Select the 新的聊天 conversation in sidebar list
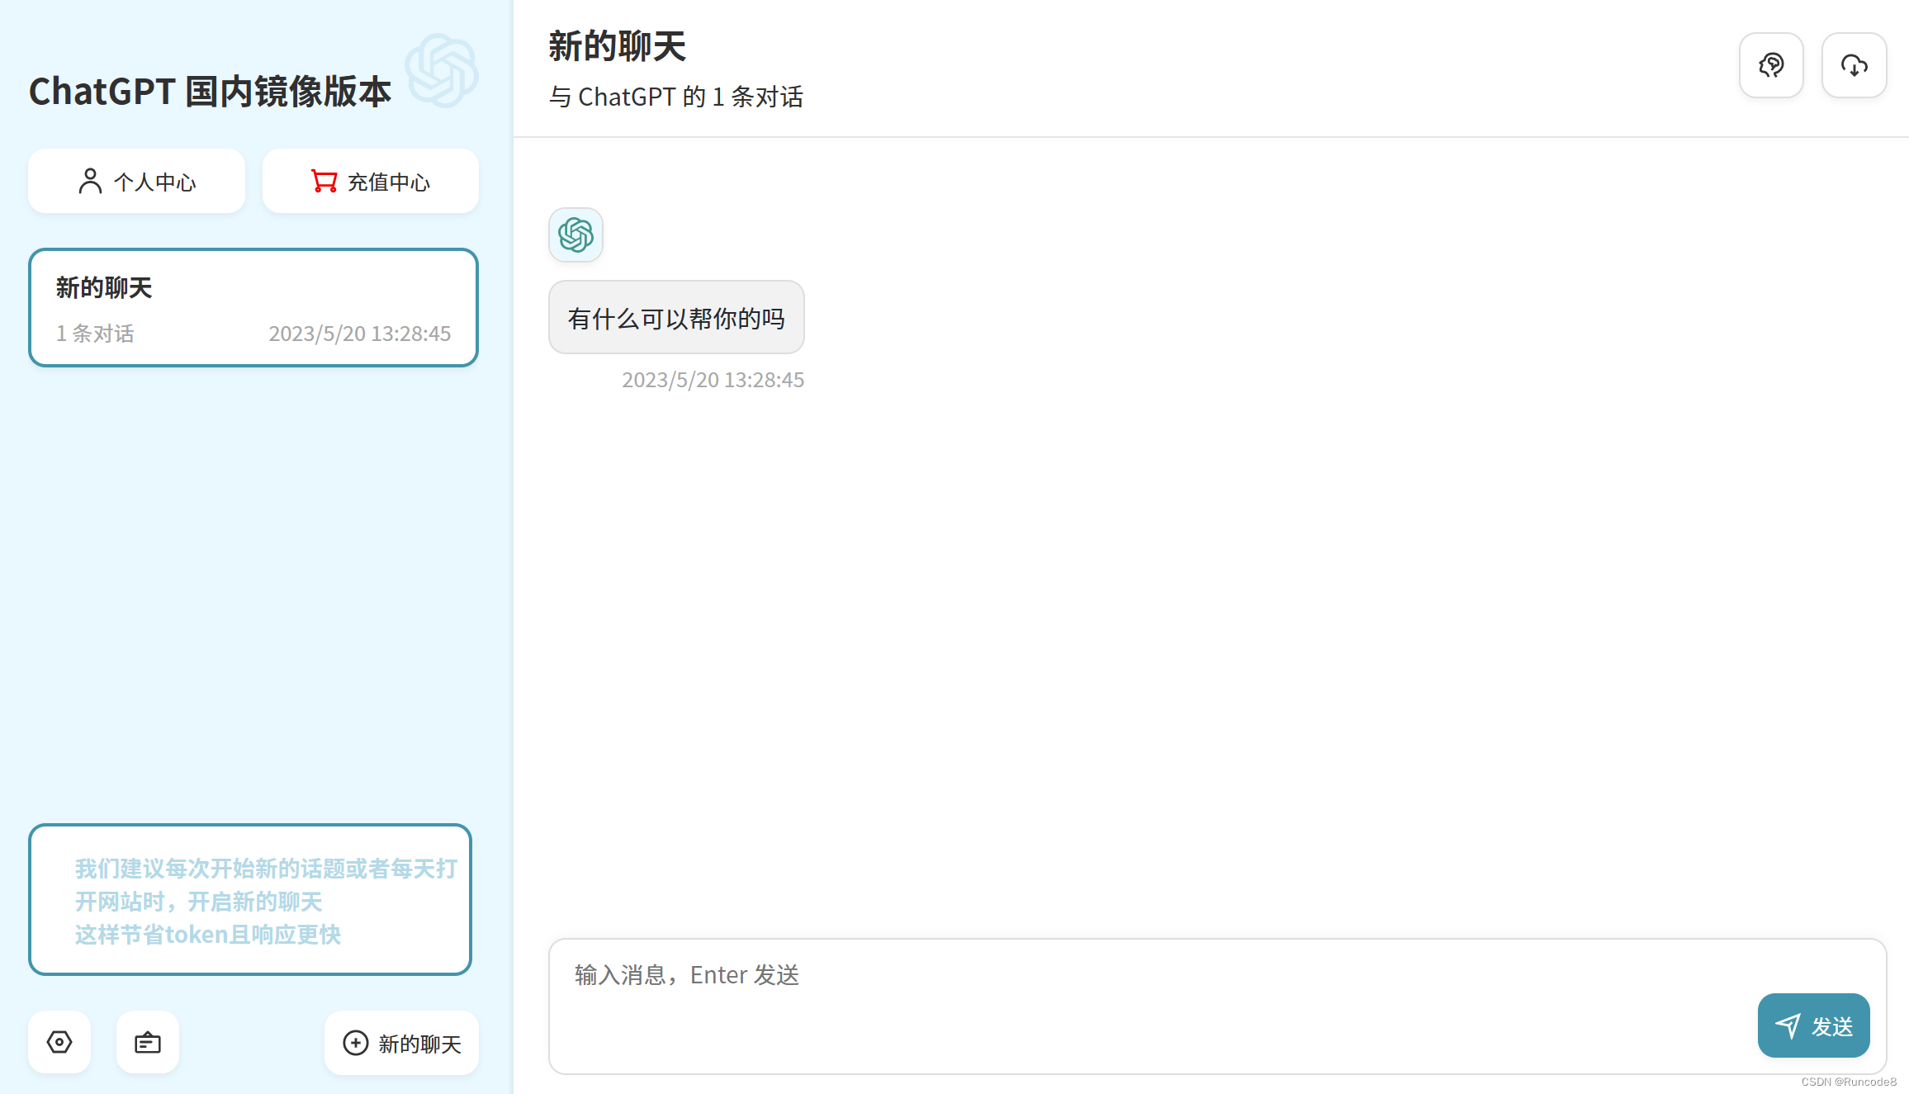This screenshot has height=1094, width=1909. 253,308
